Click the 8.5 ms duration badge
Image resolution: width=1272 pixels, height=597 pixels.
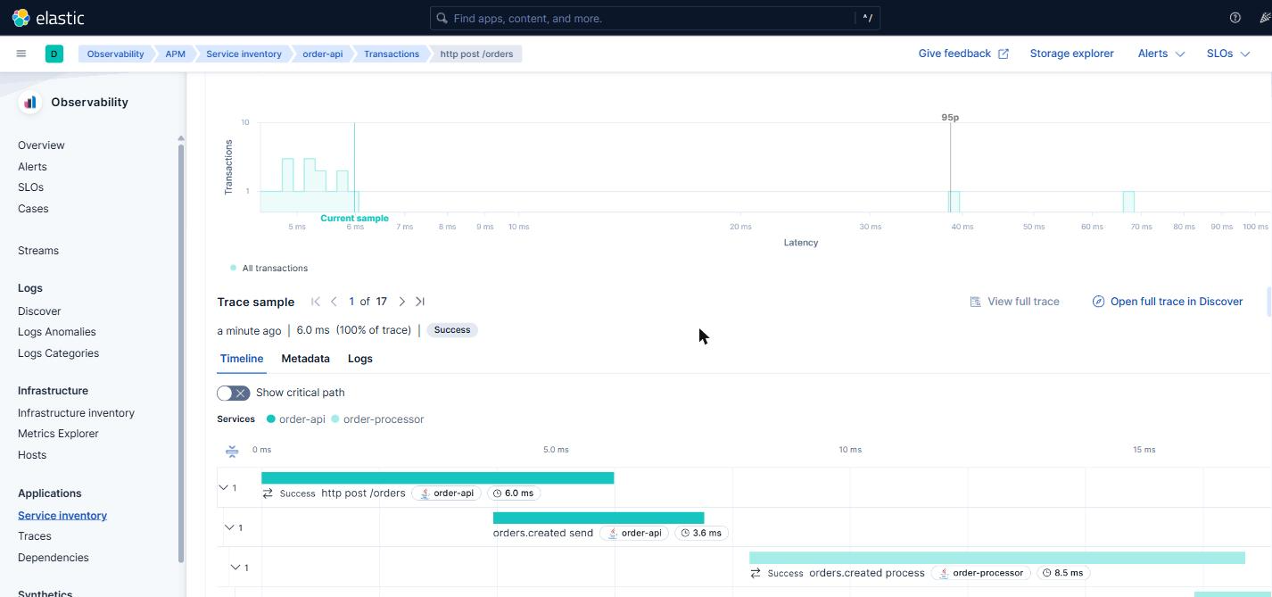[1063, 573]
